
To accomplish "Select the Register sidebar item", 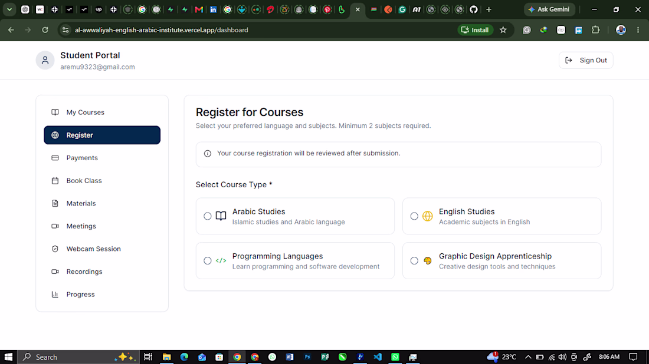I will (102, 135).
